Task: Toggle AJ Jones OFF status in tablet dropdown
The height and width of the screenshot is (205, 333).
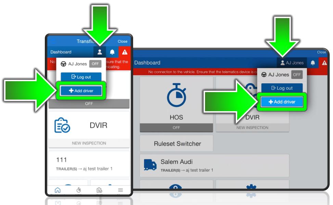Action: tap(297, 75)
